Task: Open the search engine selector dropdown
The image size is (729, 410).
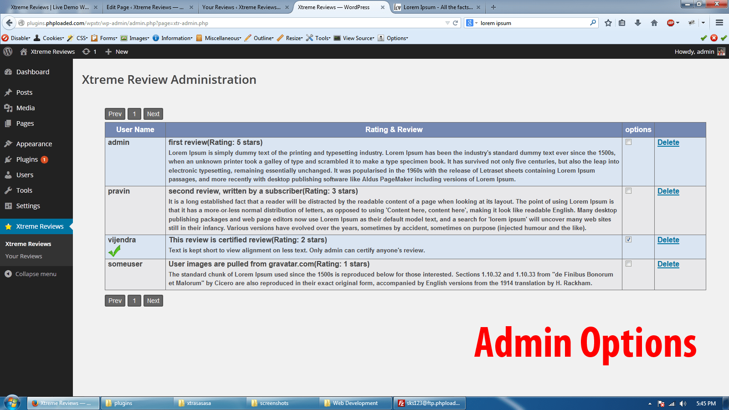Action: (x=472, y=23)
